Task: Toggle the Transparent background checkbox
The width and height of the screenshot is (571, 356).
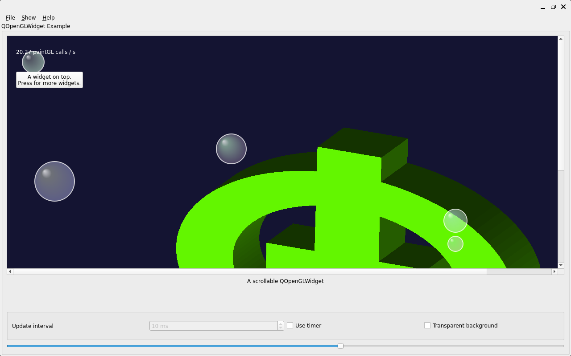Action: pos(427,325)
